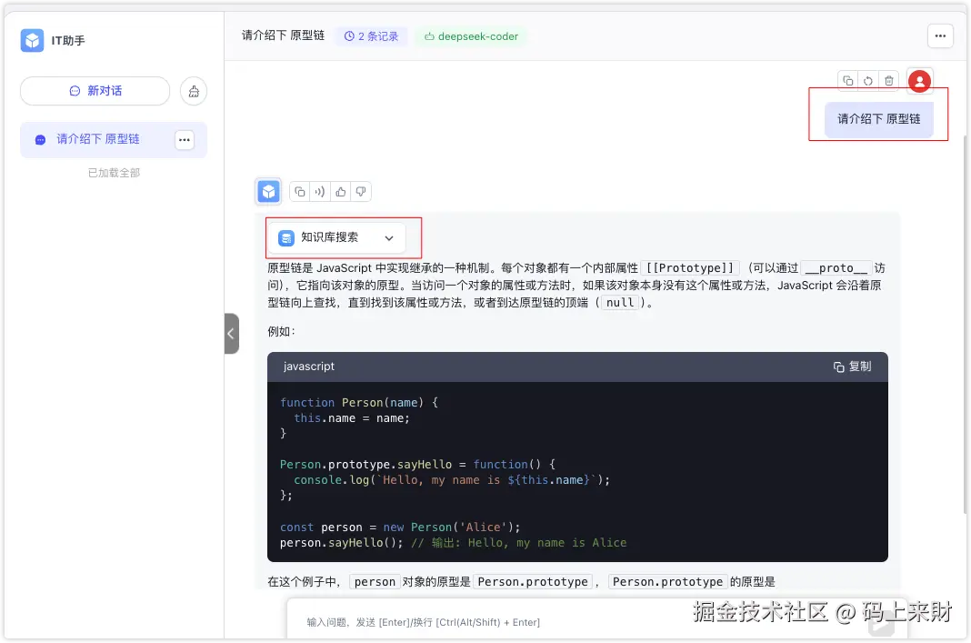The height and width of the screenshot is (643, 971).
Task: Open the top-right more options menu
Action: pos(940,36)
